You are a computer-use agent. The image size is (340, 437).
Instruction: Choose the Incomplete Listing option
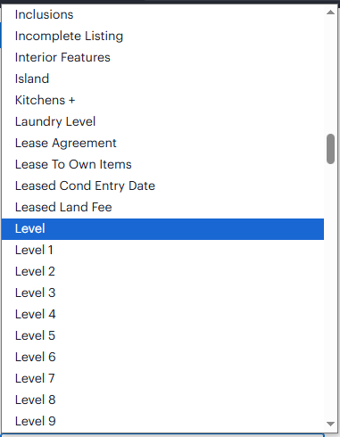click(162, 36)
